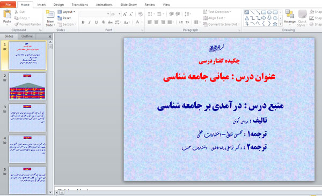The height and width of the screenshot is (196, 322).
Task: Click the New Slide icon
Action: click(50, 14)
